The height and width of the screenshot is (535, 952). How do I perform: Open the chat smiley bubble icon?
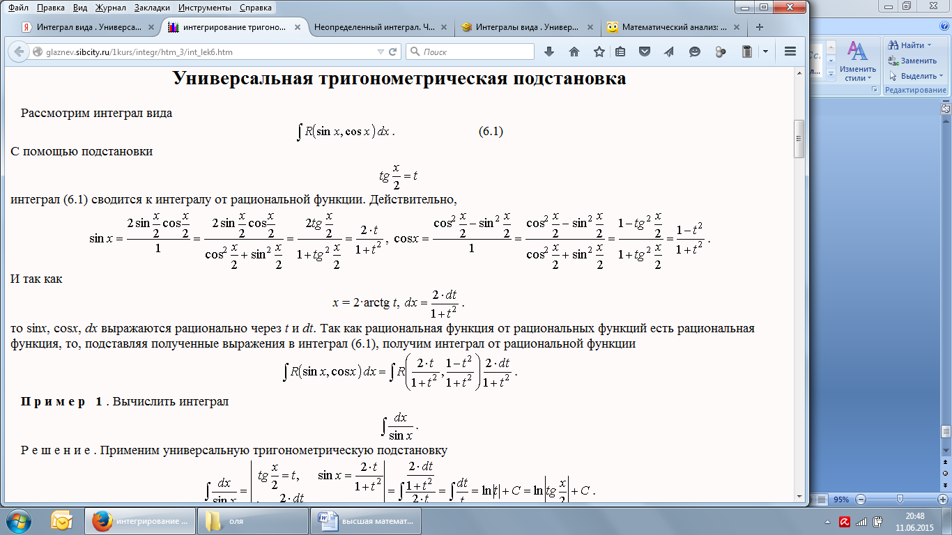[695, 52]
